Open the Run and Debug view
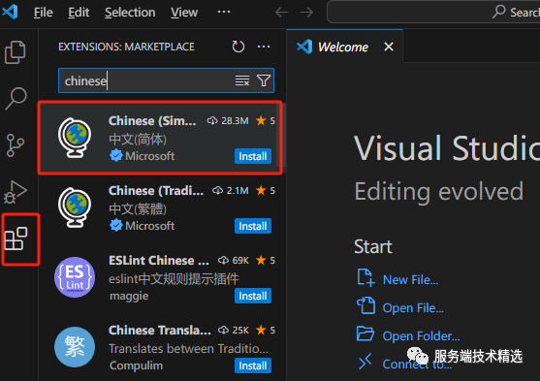Image resolution: width=540 pixels, height=381 pixels. pos(16,192)
